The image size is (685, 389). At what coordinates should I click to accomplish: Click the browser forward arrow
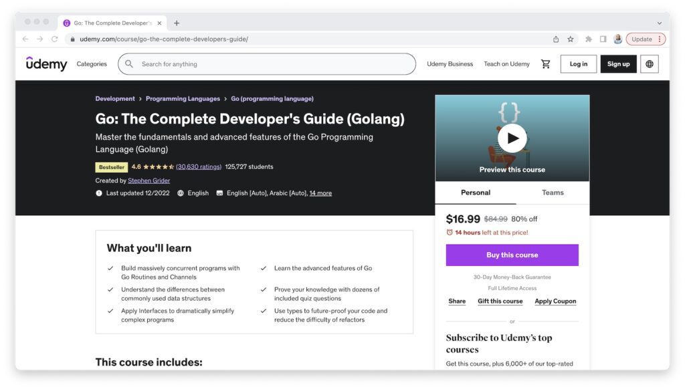coord(39,39)
